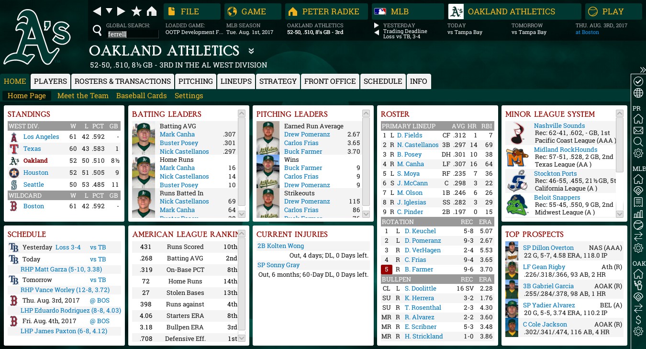This screenshot has width=646, height=349.
Task: Open the MLB section news document icon
Action: point(638,202)
